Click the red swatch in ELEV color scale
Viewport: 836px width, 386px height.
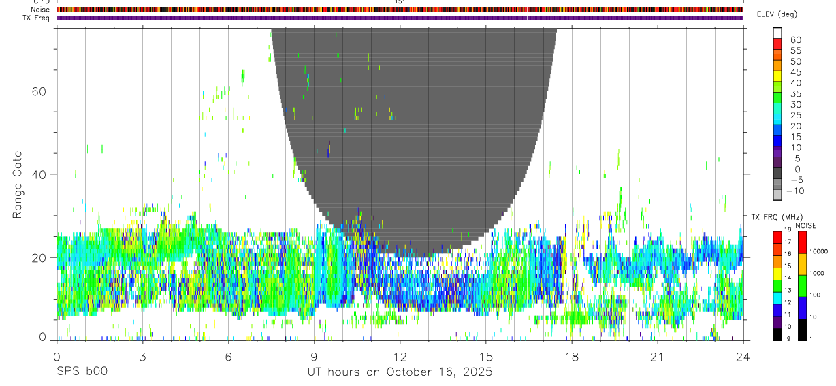(778, 44)
